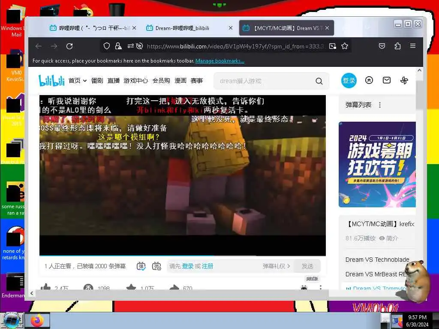
Task: Open the Firefox hamburger application menu
Action: [x=413, y=46]
